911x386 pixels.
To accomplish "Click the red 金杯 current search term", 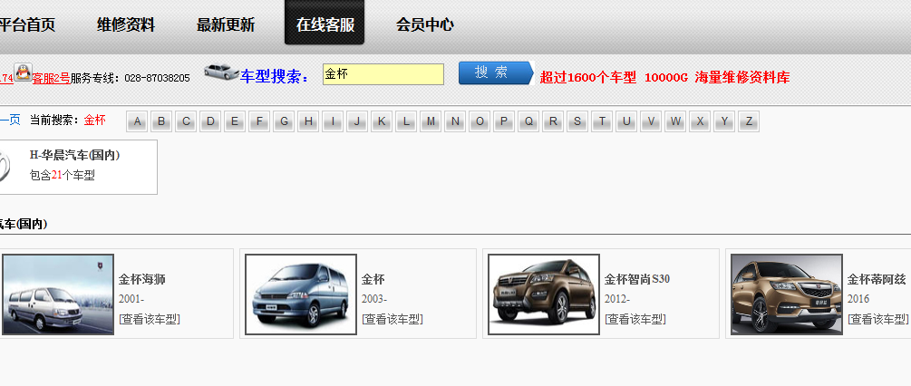I will pyautogui.click(x=94, y=121).
